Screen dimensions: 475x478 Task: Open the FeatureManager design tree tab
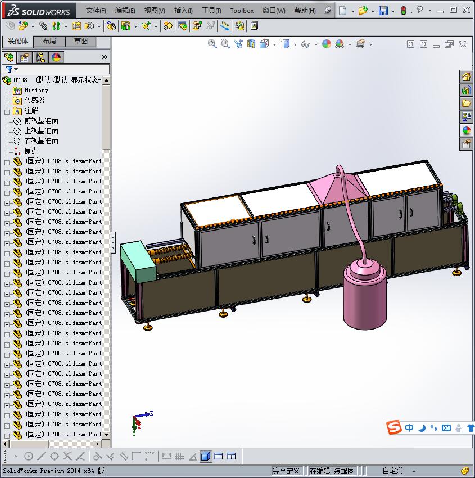pyautogui.click(x=9, y=57)
